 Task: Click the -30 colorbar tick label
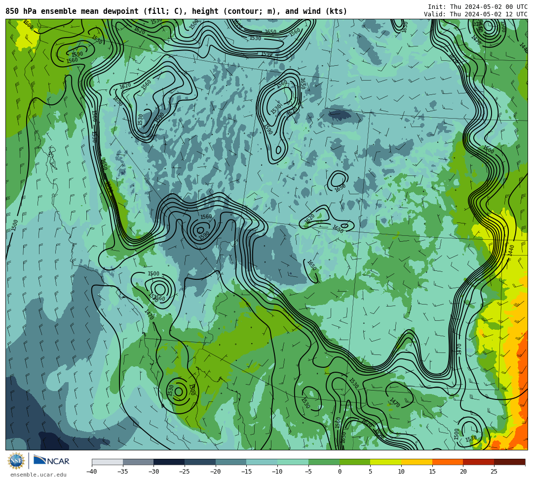[153, 472]
